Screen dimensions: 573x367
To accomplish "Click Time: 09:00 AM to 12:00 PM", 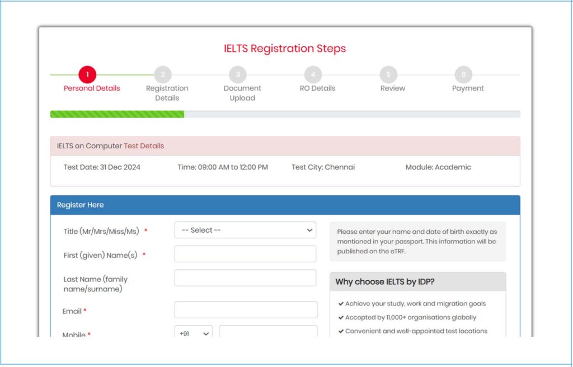I will tap(223, 167).
